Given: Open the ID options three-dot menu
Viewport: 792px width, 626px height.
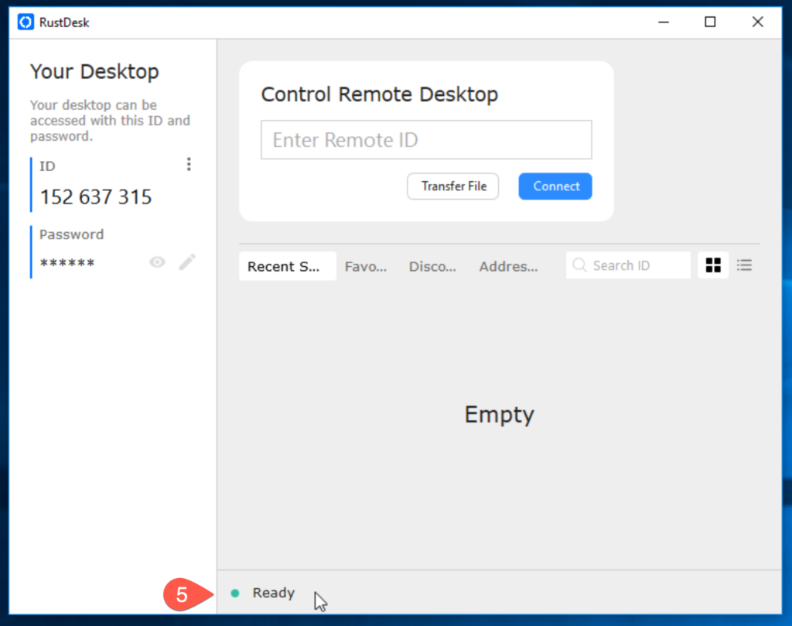Looking at the screenshot, I should [189, 164].
